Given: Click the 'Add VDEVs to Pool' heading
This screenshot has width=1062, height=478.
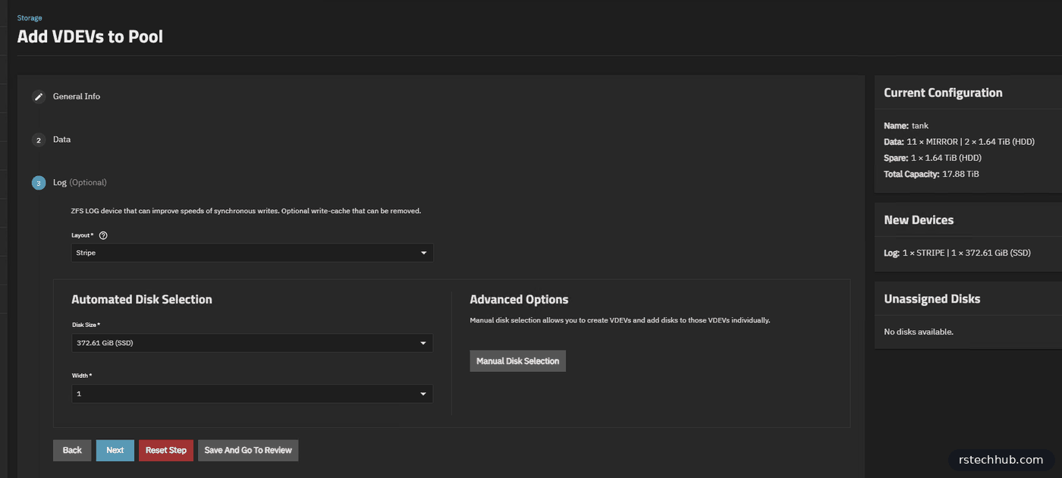Looking at the screenshot, I should point(90,36).
